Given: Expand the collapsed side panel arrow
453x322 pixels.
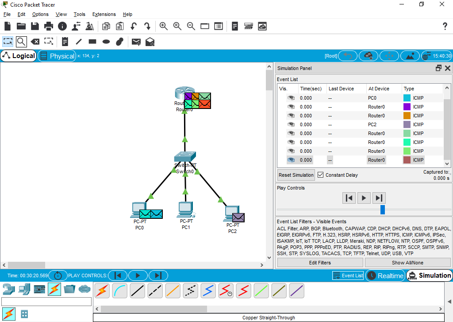Looking at the screenshot, I should pos(449,302).
